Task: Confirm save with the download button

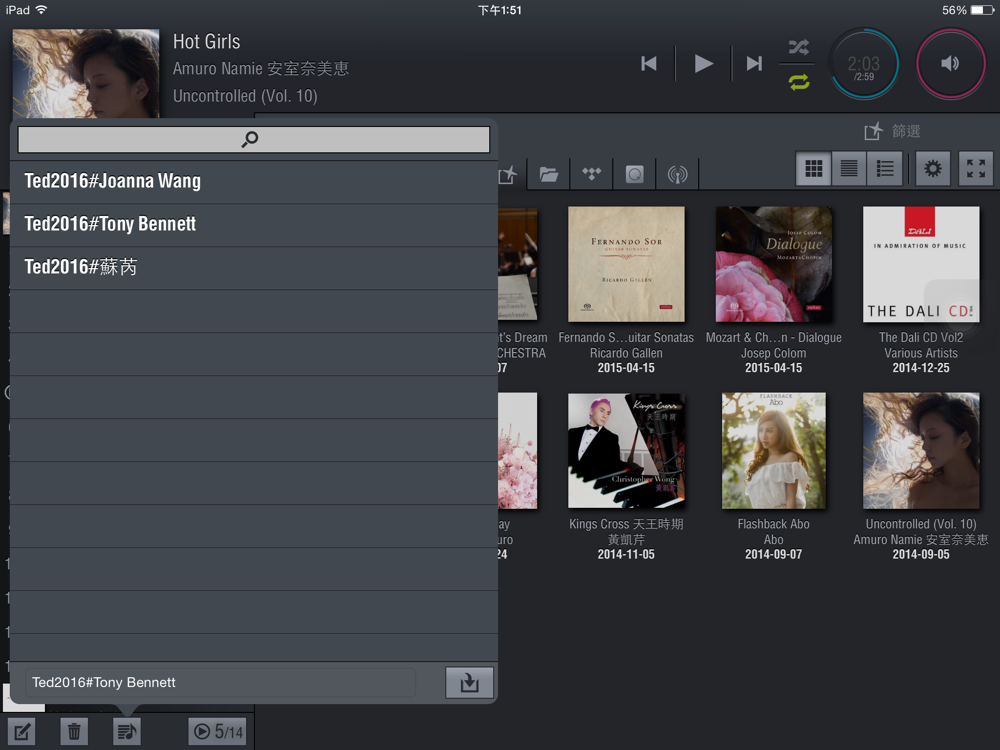Action: tap(469, 683)
